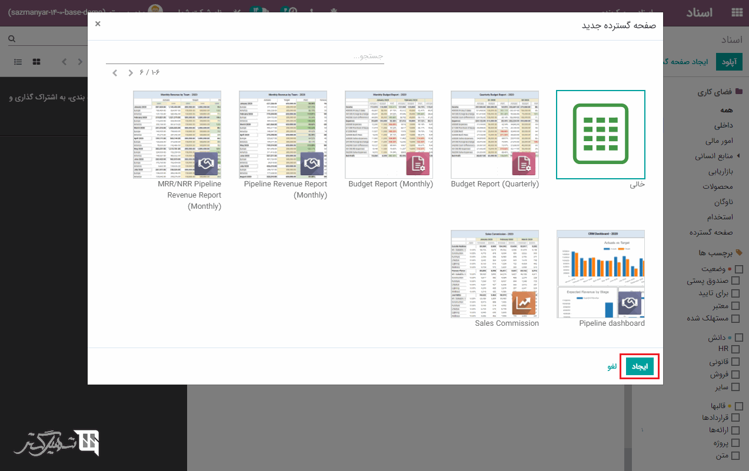
Task: Click the search magnifier icon on Documents page
Action: (11, 39)
